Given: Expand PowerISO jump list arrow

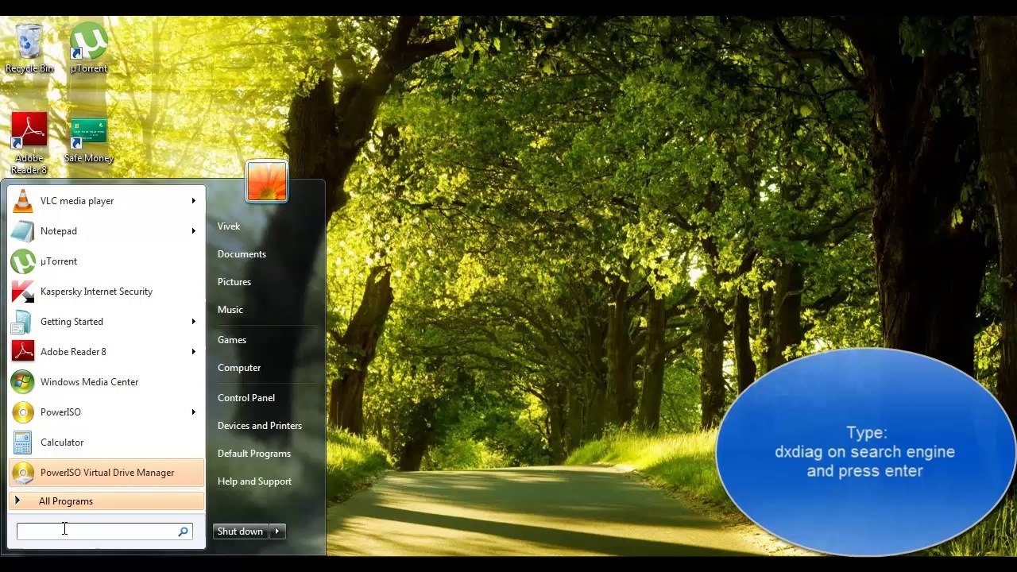Looking at the screenshot, I should [x=193, y=412].
